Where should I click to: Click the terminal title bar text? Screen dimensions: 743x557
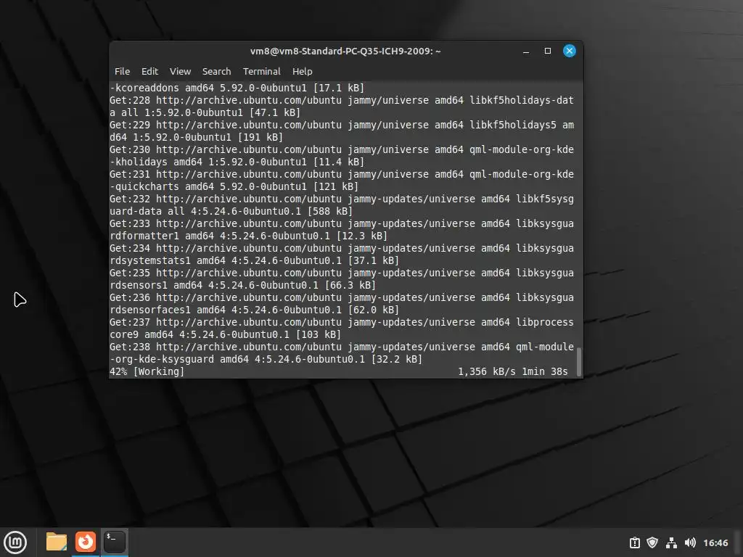[345, 51]
